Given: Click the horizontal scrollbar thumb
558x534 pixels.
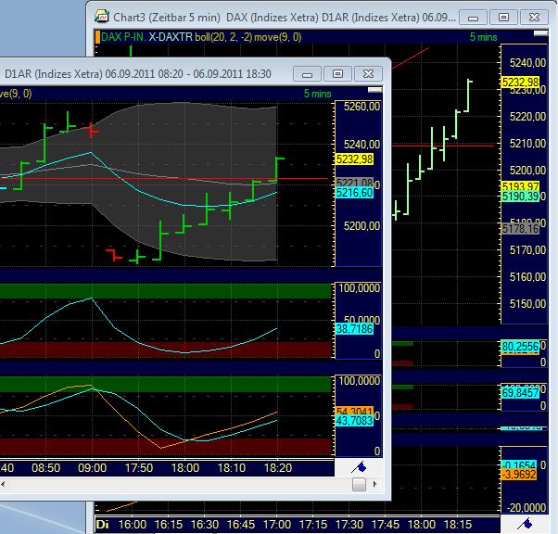Looking at the screenshot, I should [359, 484].
